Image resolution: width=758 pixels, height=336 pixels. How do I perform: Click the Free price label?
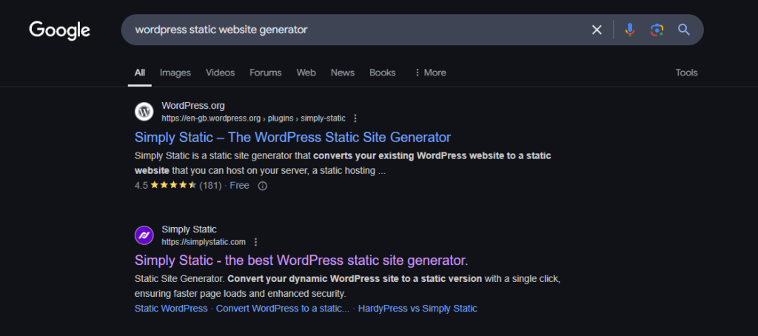(239, 186)
